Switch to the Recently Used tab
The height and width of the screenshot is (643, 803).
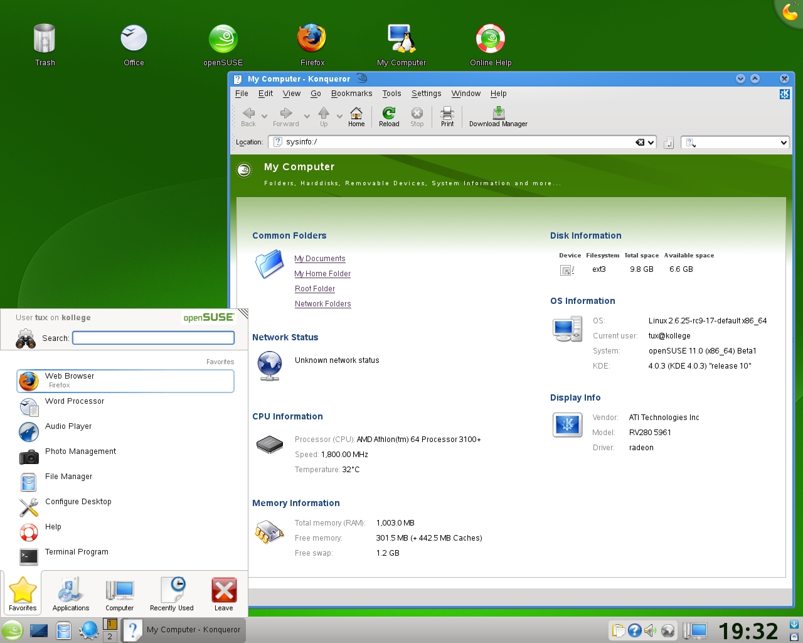click(x=172, y=593)
